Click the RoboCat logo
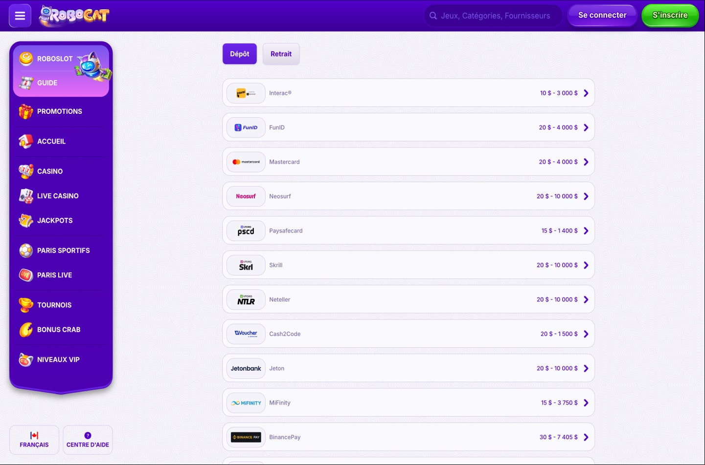This screenshot has width=705, height=465. (74, 16)
